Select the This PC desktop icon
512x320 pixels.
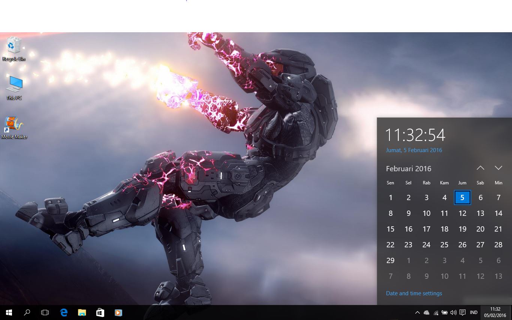(x=14, y=88)
